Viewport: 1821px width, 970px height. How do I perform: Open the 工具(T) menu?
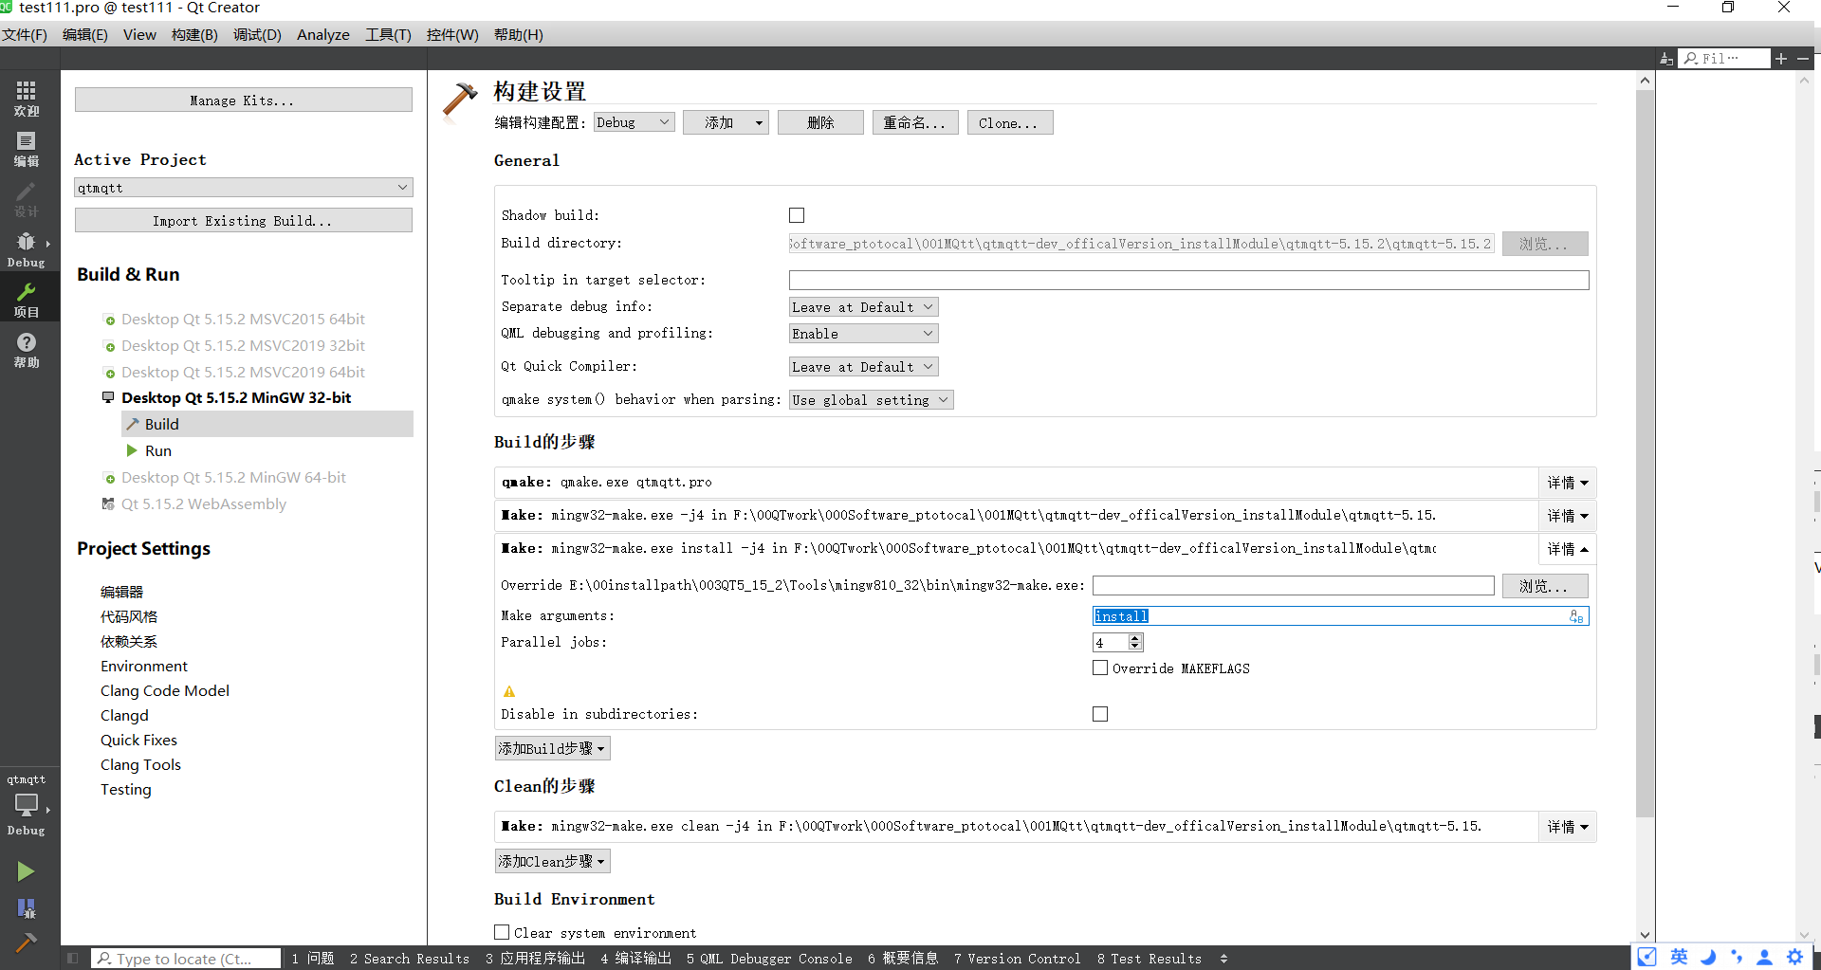click(387, 34)
